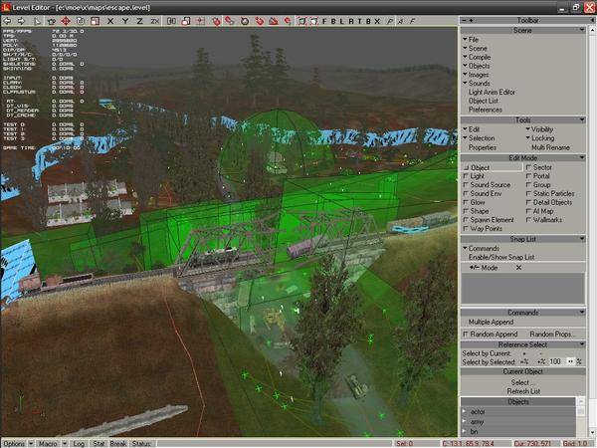Click the X axis constraint icon
Screen dimensions: 597x448
110,20
